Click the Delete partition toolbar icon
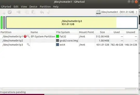Image resolution: width=140 pixels, height=95 pixels. [x=10, y=12]
